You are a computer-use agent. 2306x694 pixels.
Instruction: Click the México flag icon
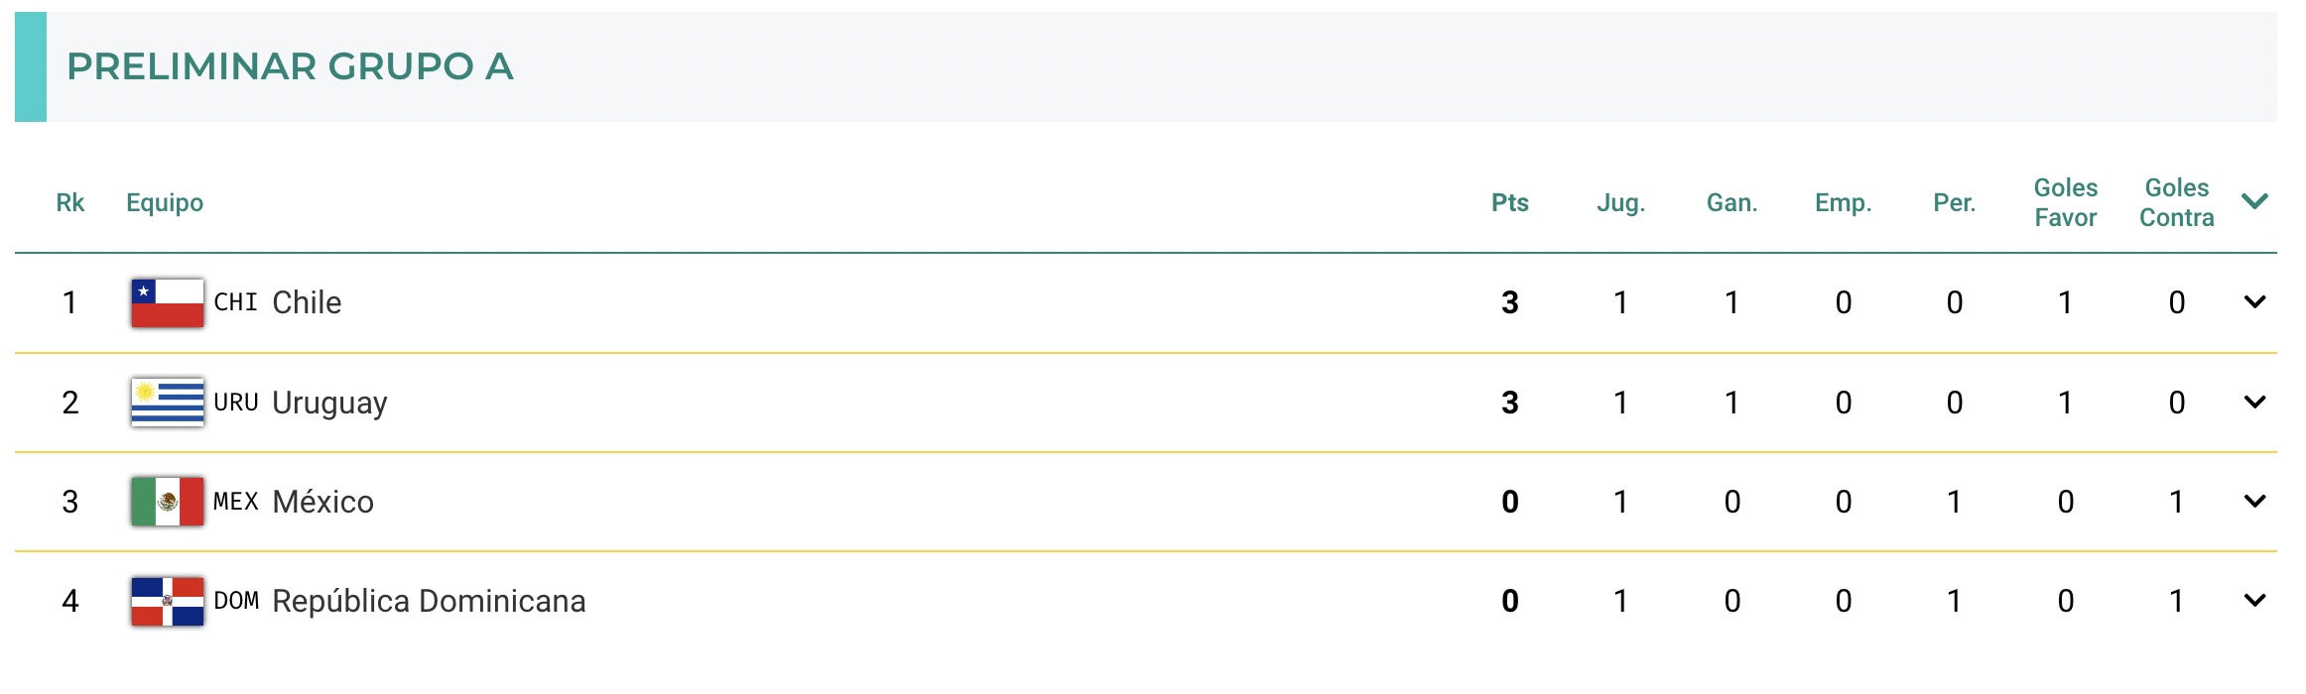[x=168, y=502]
